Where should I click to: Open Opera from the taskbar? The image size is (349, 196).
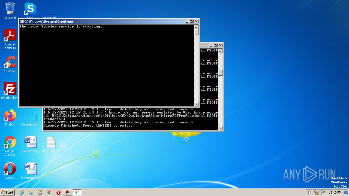tap(58, 192)
